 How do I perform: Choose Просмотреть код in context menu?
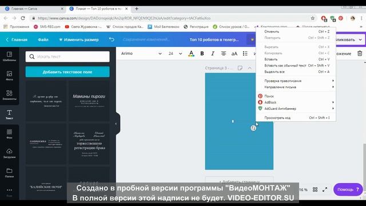tap(296, 118)
